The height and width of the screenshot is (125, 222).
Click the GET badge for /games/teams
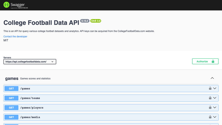11,98
